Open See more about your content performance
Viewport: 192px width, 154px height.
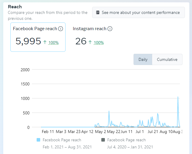tap(138, 13)
